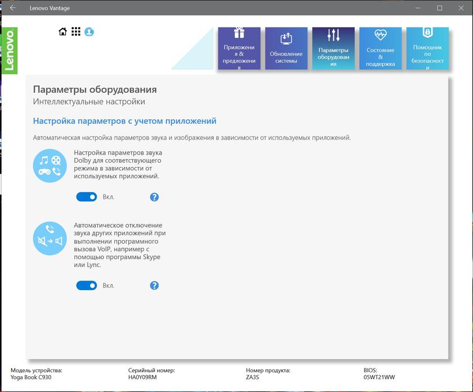The height and width of the screenshot is (392, 473).
Task: Open help for VoIP auto-mute setting
Action: tap(154, 286)
